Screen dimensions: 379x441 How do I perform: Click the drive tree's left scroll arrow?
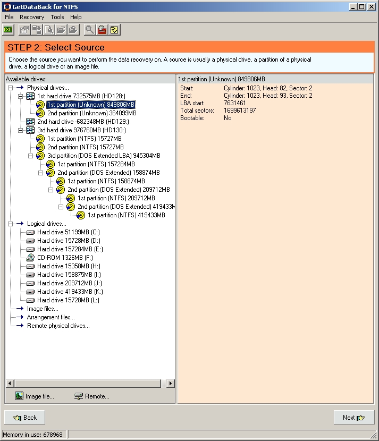10,383
